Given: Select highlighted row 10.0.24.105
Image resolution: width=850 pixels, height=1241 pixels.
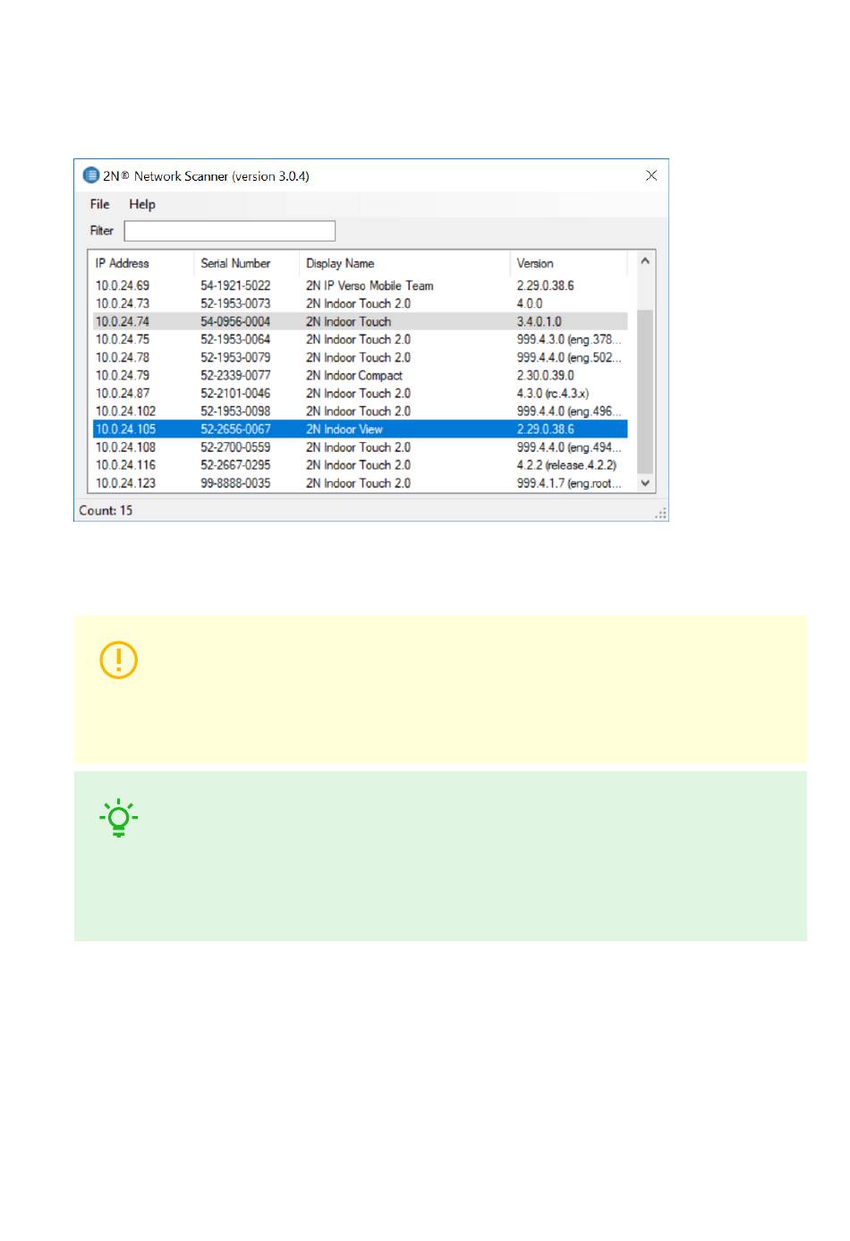Looking at the screenshot, I should coord(360,429).
